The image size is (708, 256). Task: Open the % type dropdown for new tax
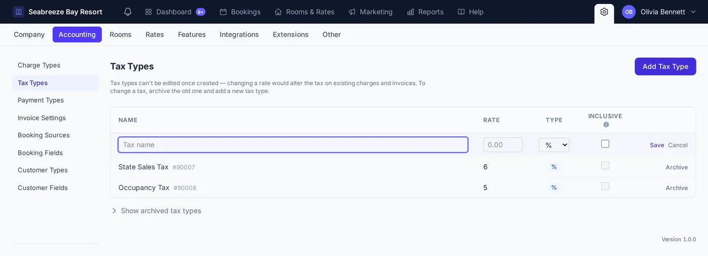(x=554, y=145)
